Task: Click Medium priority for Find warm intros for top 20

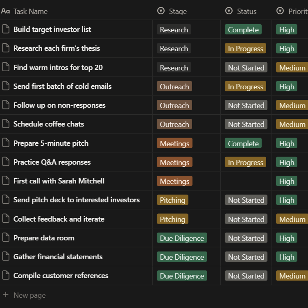Action: (x=292, y=67)
